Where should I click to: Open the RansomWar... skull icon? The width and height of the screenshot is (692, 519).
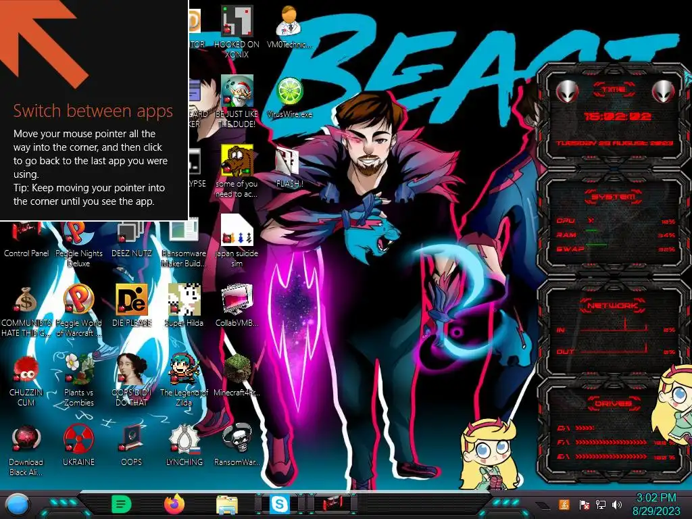(x=237, y=445)
